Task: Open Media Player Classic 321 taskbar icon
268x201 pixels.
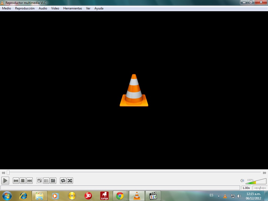Action: tap(153, 196)
